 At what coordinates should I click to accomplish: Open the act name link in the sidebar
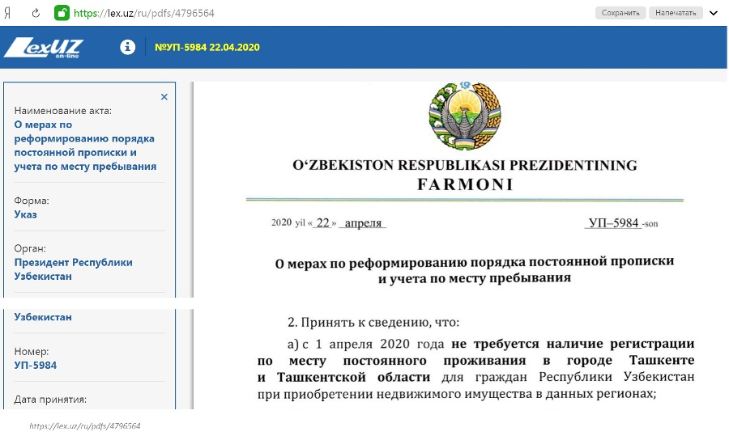tap(85, 146)
